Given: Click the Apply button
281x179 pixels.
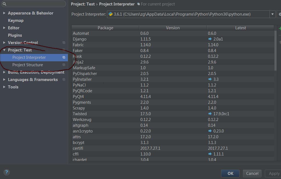Looking at the screenshot, I should click(273, 174).
